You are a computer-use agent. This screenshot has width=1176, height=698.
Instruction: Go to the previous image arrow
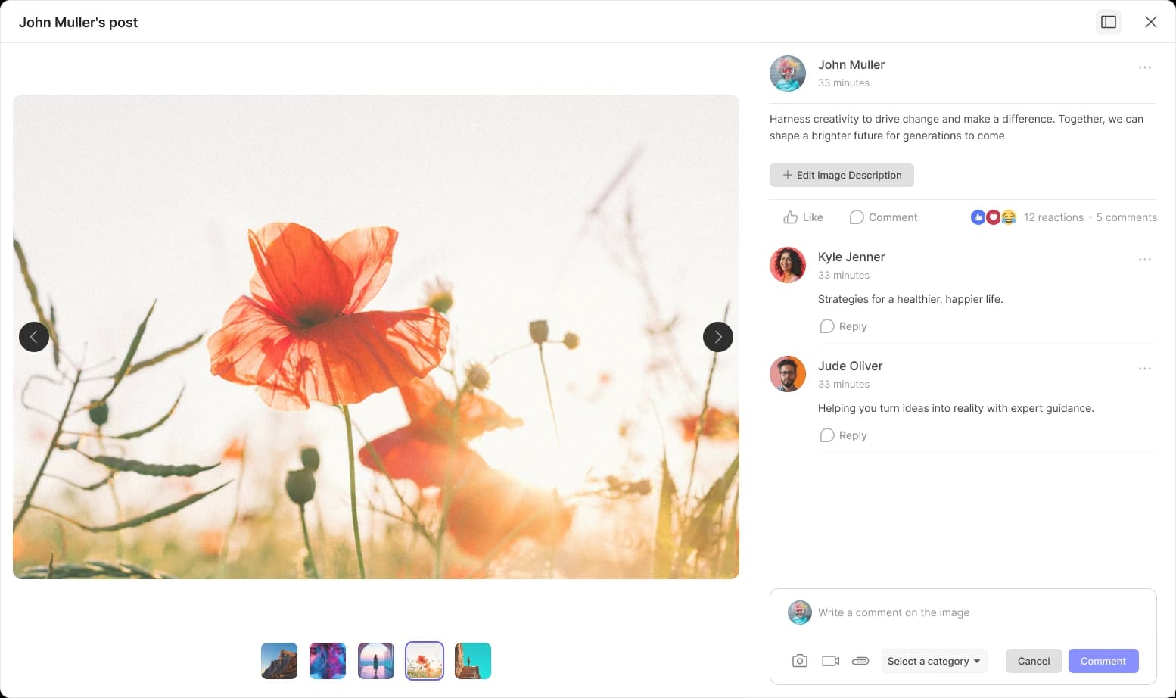coord(34,337)
